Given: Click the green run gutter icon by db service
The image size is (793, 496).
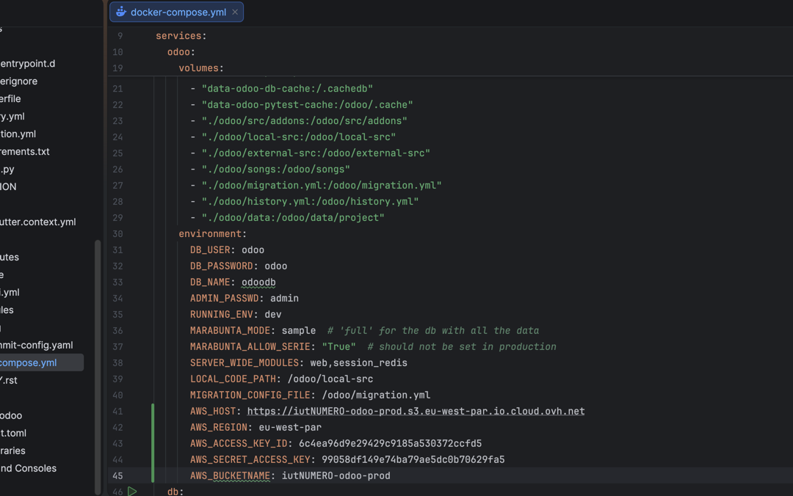Looking at the screenshot, I should click(132, 491).
